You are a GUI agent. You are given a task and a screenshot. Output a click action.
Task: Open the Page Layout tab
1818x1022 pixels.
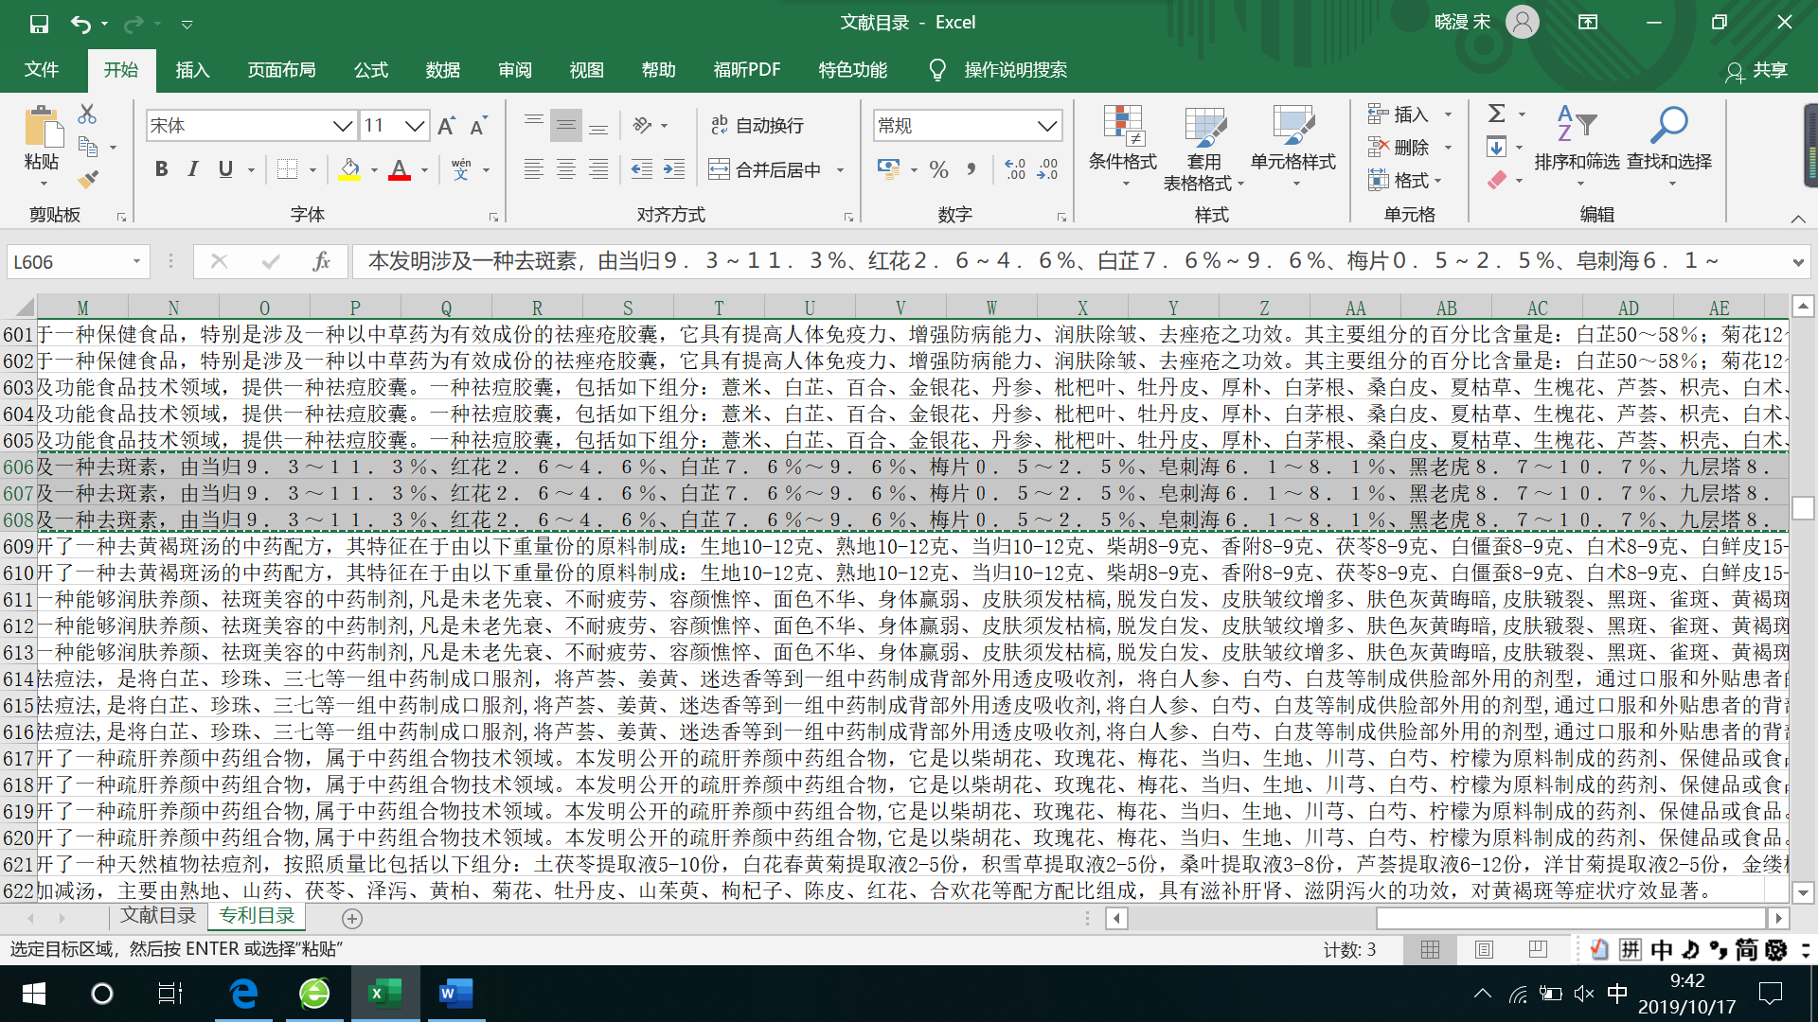(281, 70)
